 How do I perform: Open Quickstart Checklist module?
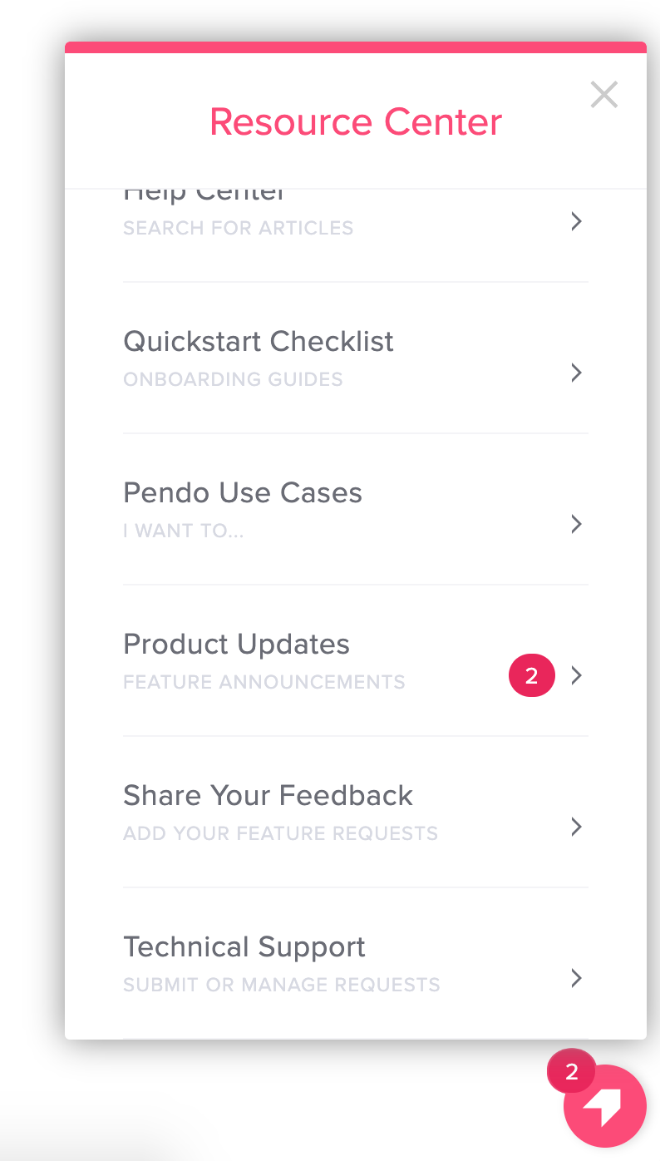pos(356,358)
